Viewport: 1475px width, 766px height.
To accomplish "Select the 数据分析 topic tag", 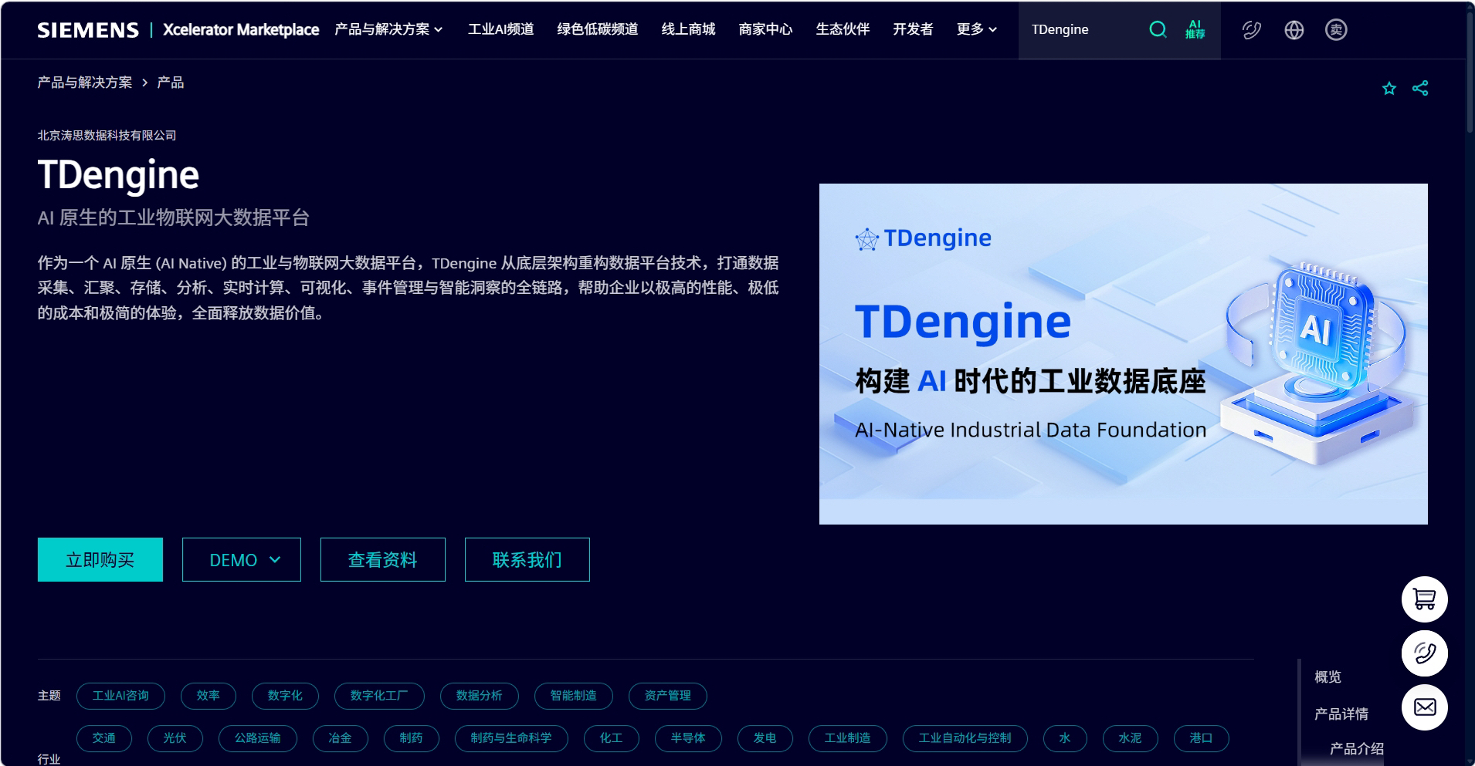I will click(480, 696).
